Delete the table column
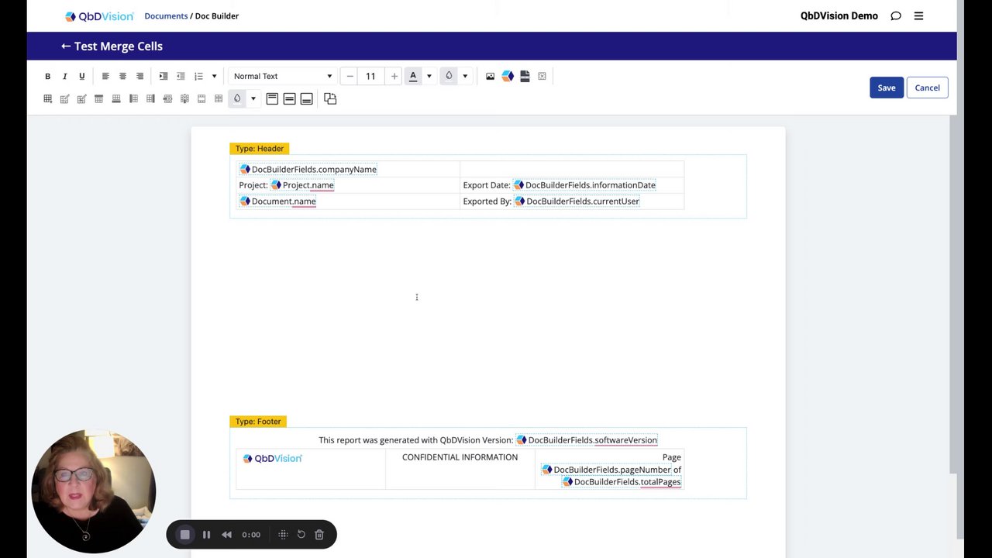Viewport: 992px width, 558px height. (184, 98)
